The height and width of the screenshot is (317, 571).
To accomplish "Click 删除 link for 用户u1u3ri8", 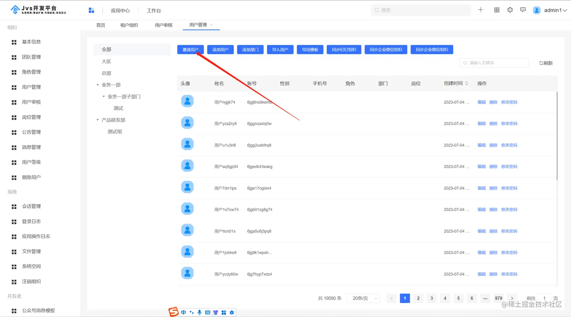I will (x=493, y=145).
